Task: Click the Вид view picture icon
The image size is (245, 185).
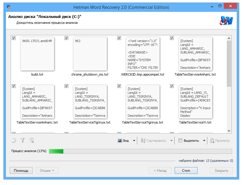Action: (120, 141)
